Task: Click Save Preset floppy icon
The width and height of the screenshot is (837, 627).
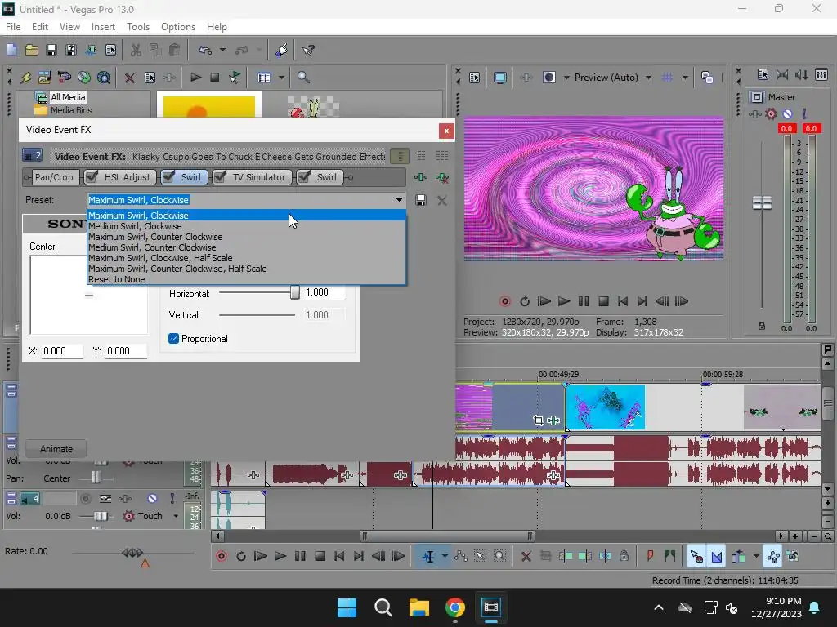Action: [x=421, y=200]
